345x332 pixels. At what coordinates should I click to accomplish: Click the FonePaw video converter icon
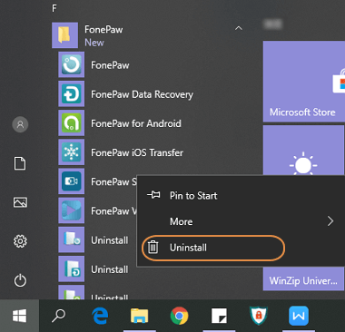point(72,210)
